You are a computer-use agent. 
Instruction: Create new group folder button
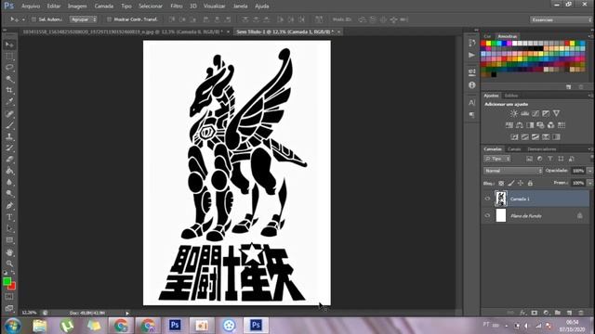tap(558, 313)
